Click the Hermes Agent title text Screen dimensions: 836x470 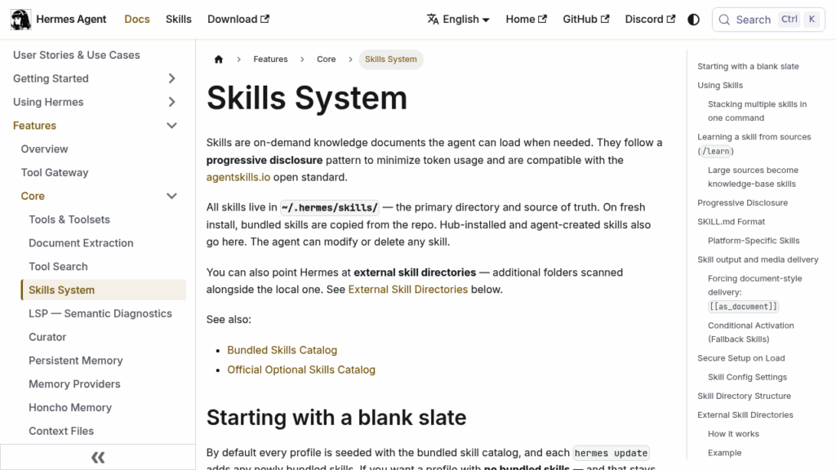71,20
